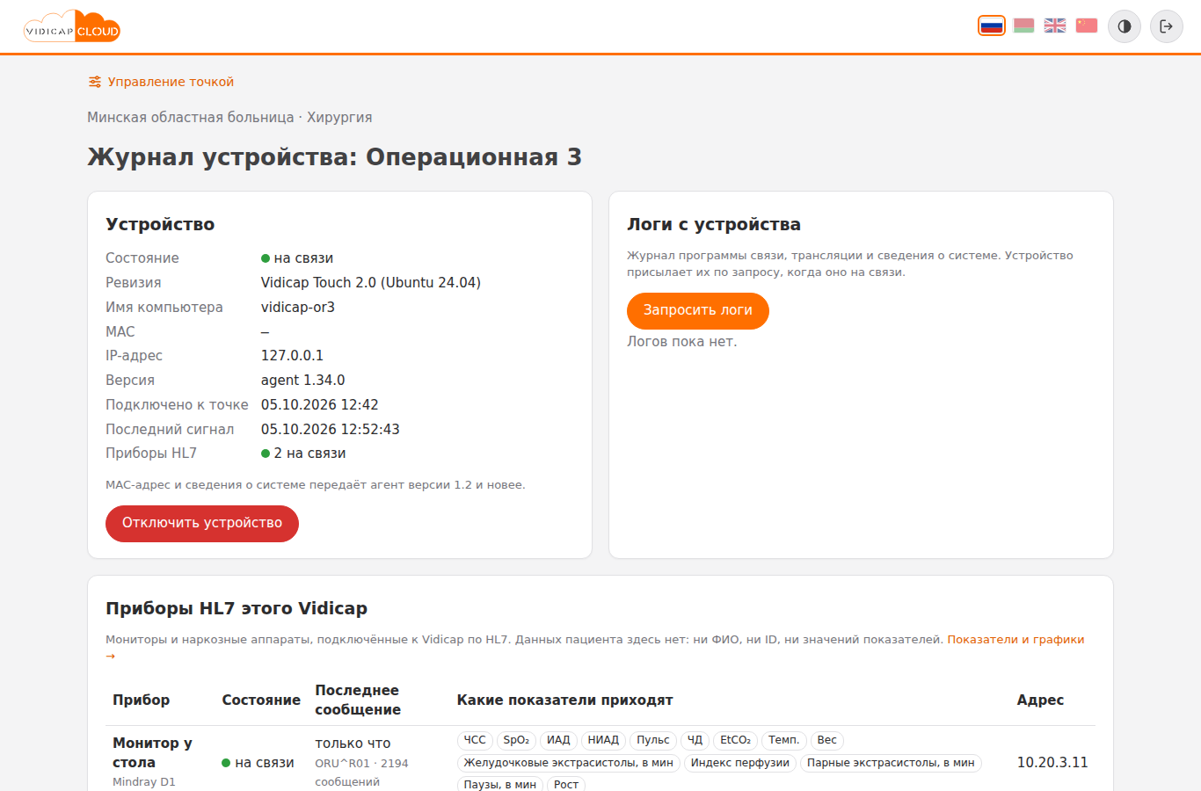Click the hostname vidicap-or3
This screenshot has width=1201, height=791.
click(x=298, y=308)
